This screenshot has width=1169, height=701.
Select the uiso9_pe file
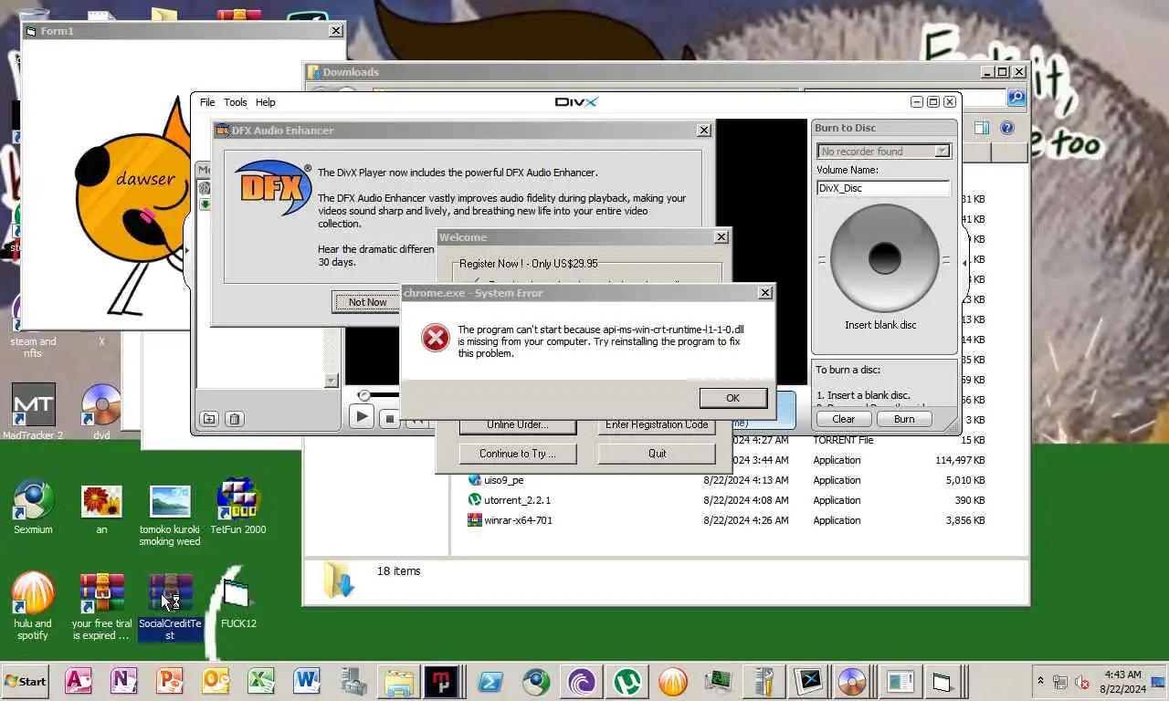coord(503,480)
